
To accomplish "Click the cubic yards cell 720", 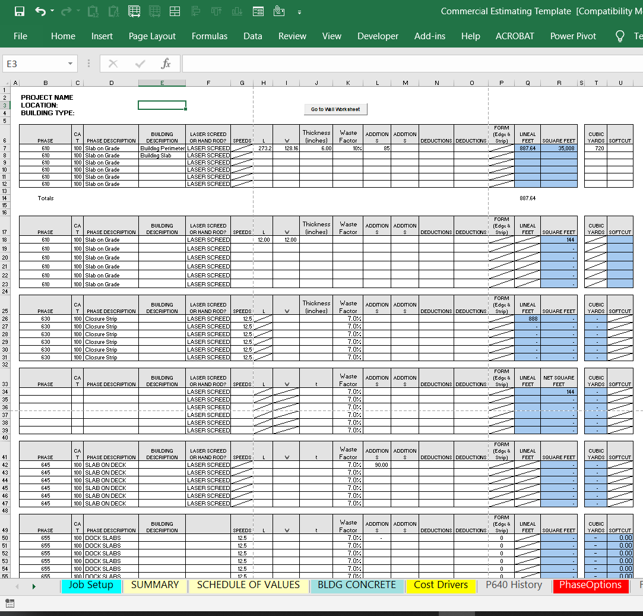I will (x=596, y=148).
